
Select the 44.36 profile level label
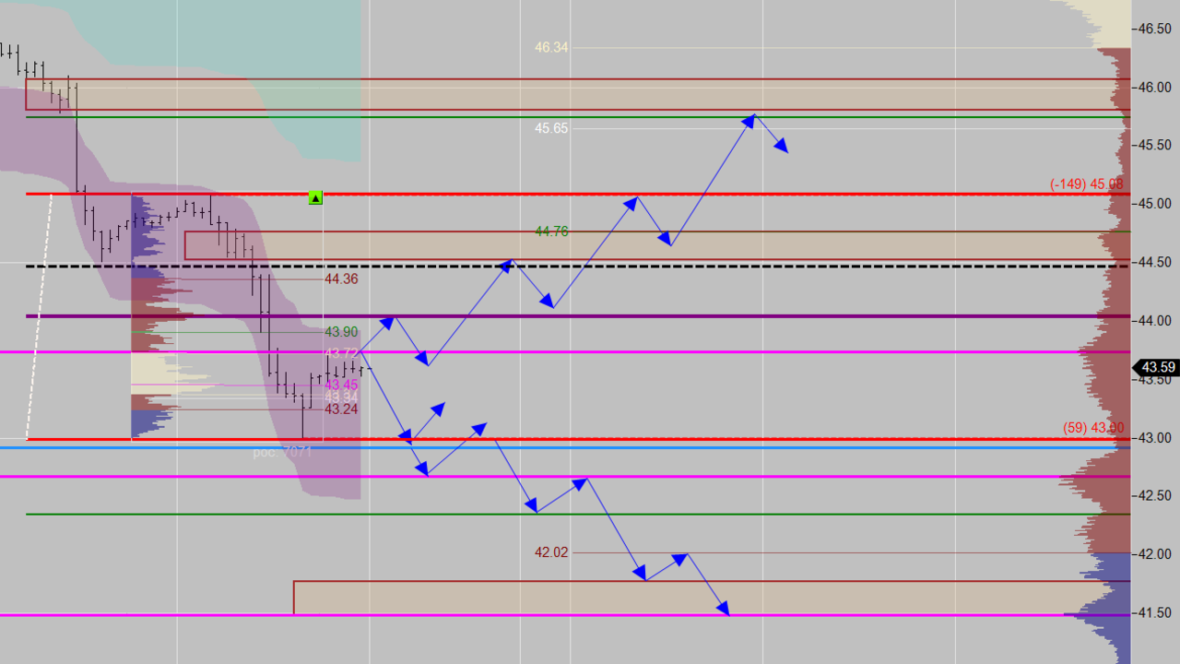[341, 279]
